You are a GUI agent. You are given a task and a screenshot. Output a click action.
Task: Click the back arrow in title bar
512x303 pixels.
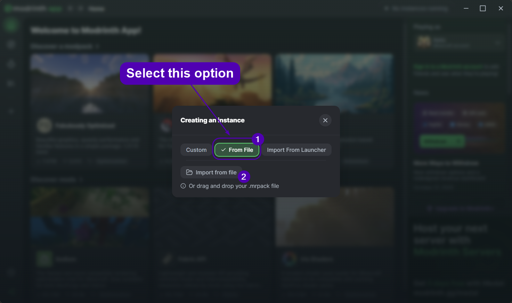tap(70, 8)
